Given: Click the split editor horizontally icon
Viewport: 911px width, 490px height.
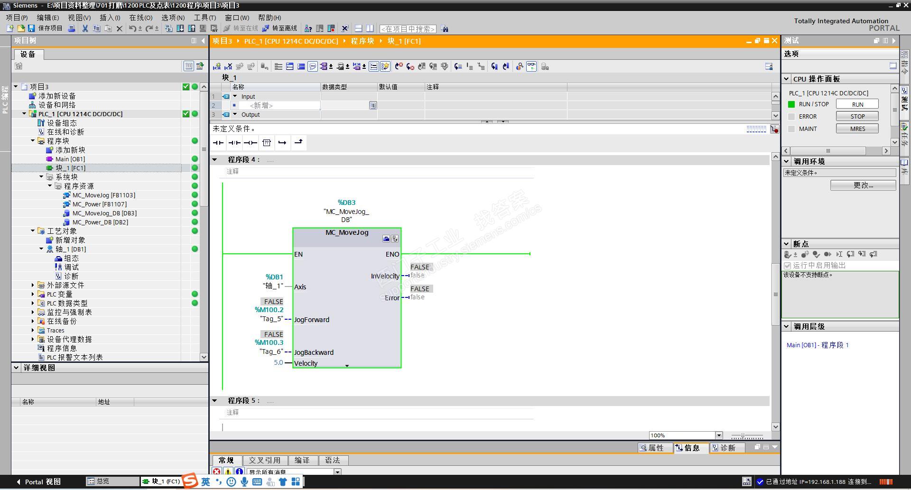Looking at the screenshot, I should 359,28.
